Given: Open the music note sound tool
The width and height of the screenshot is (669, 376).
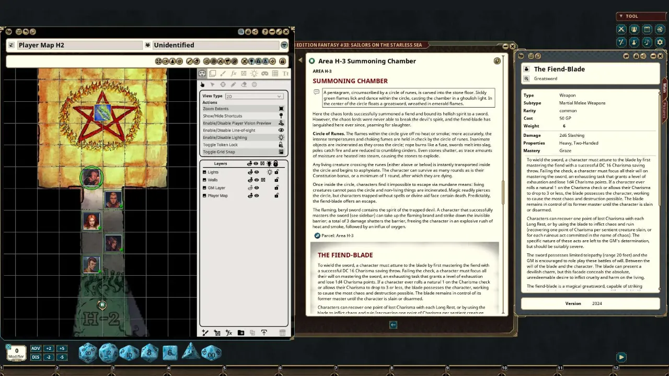Looking at the screenshot, I should (647, 42).
